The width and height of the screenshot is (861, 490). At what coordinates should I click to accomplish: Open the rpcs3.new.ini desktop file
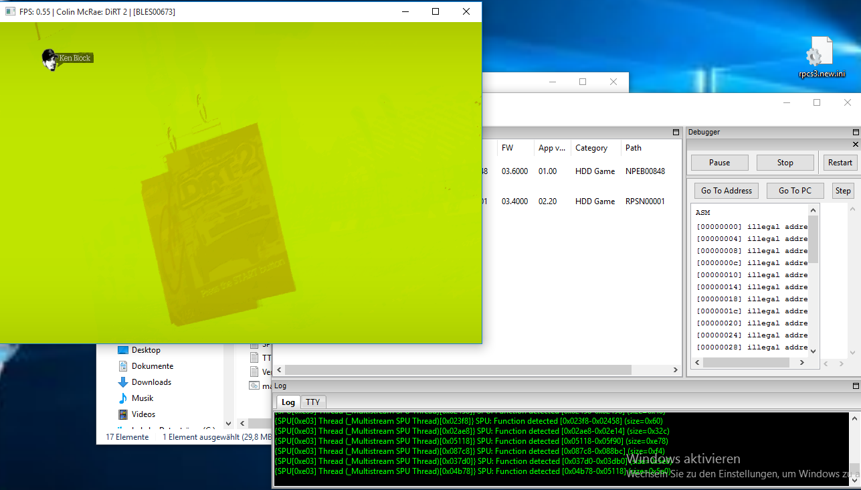822,58
